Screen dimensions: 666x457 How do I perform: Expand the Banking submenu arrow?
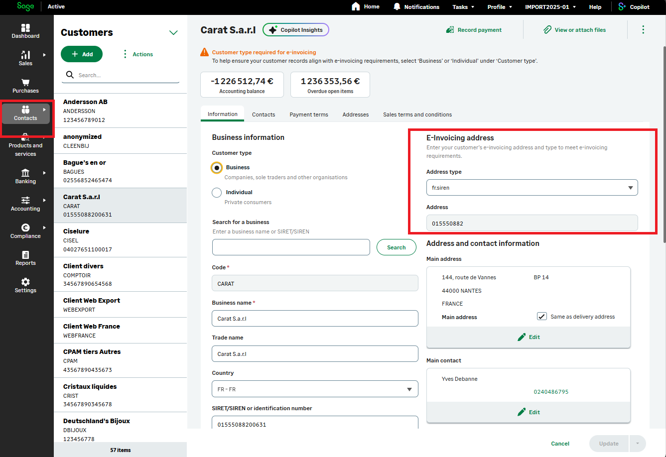pos(44,173)
